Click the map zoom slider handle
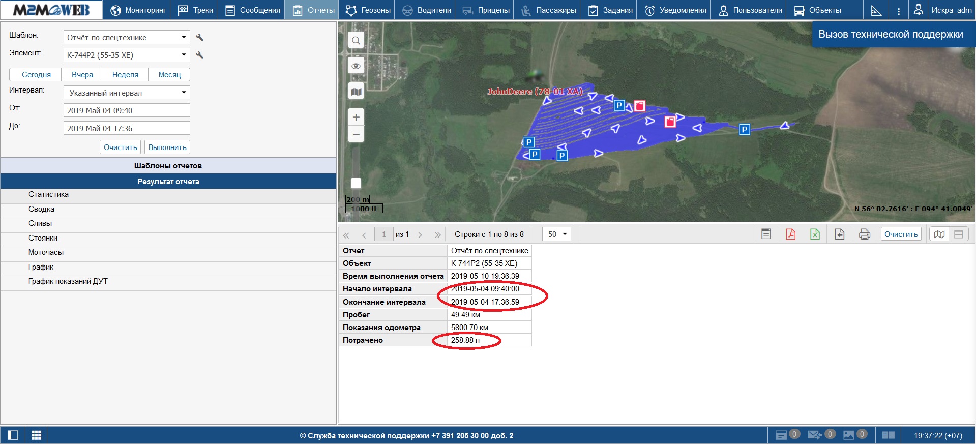 356,183
